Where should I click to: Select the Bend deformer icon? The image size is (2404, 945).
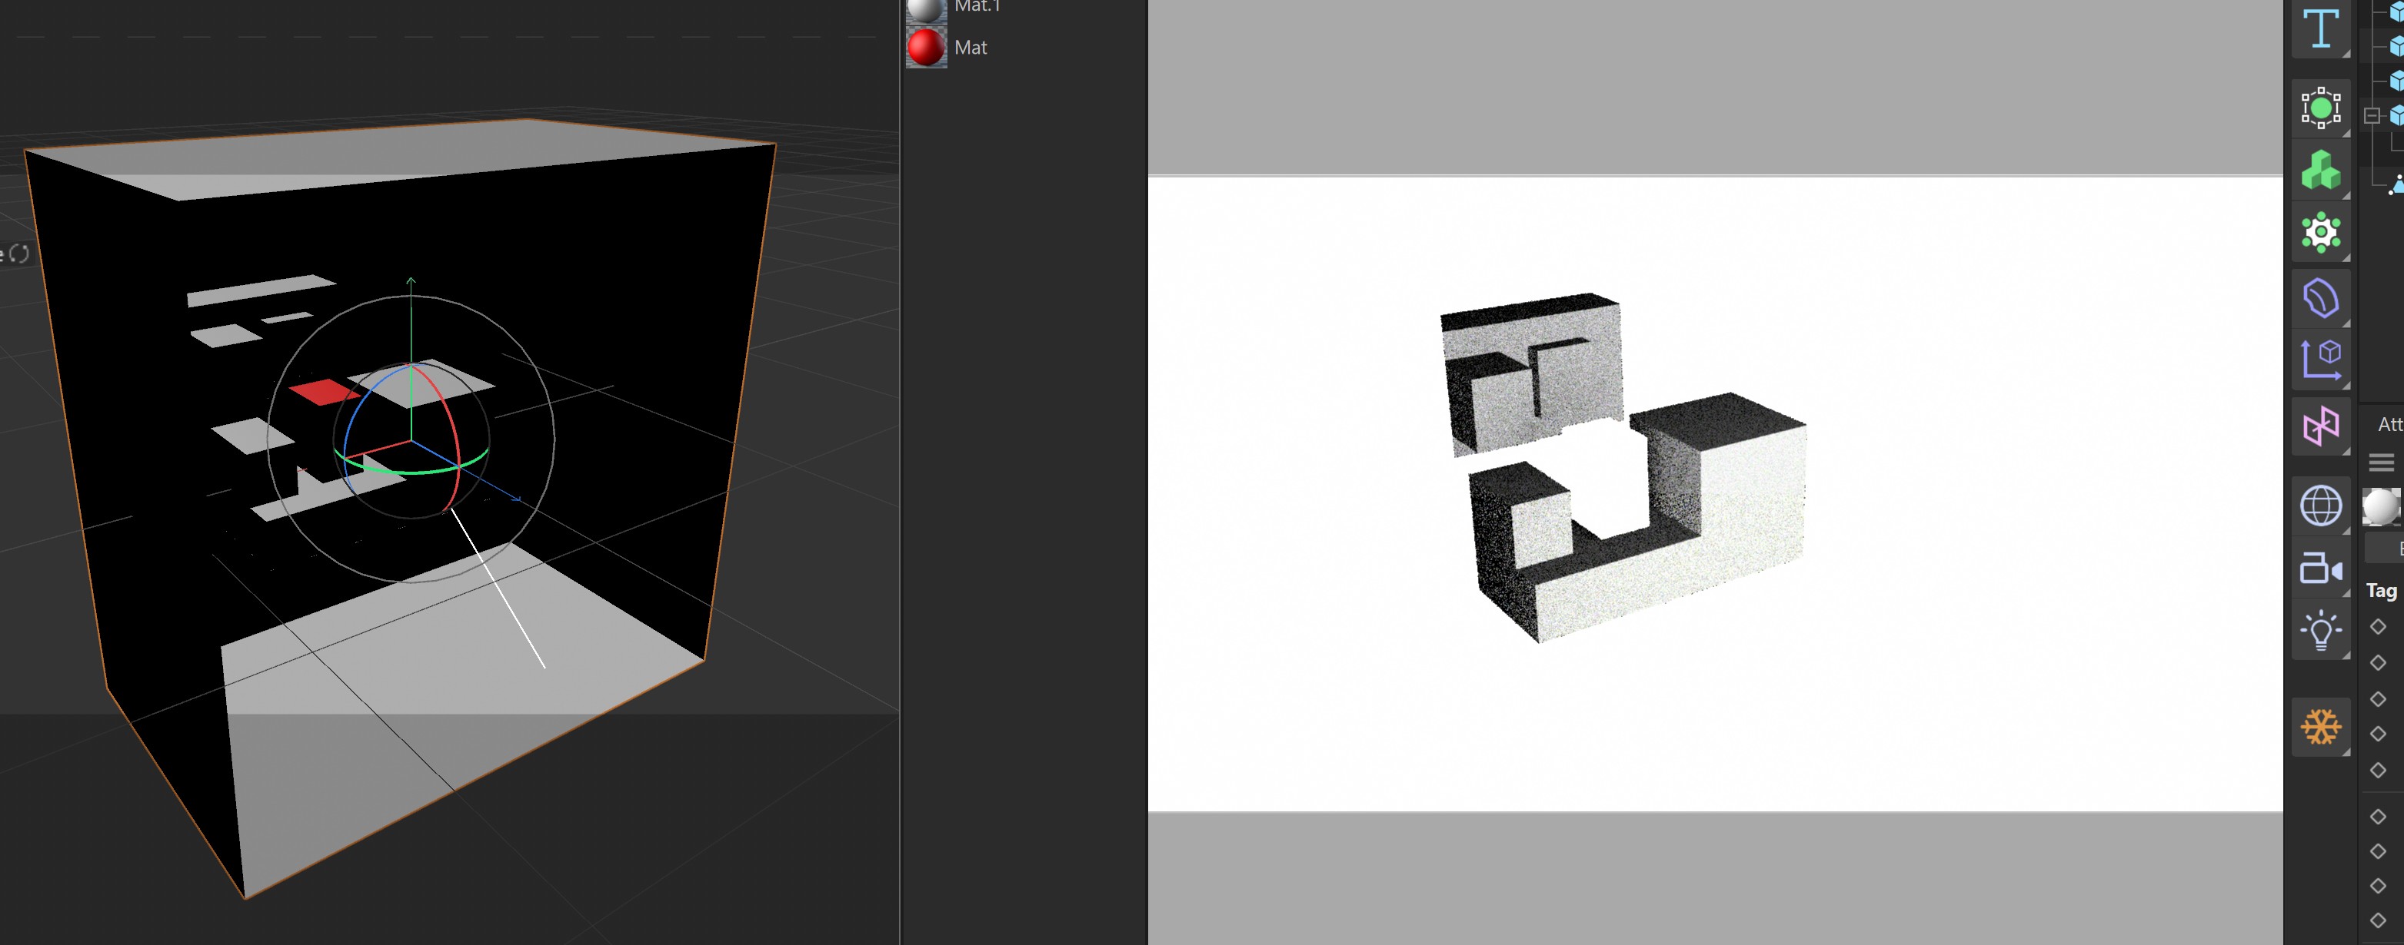pos(2320,298)
